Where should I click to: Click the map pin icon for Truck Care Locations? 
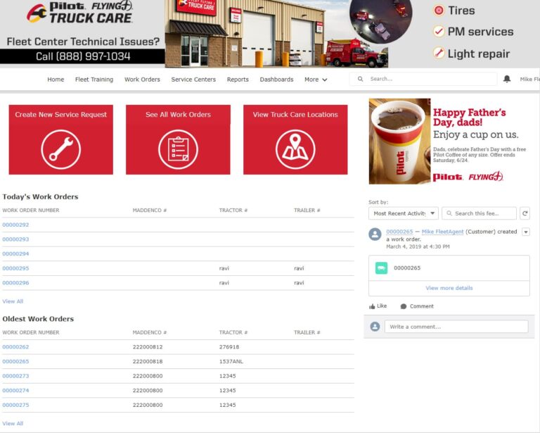(295, 149)
